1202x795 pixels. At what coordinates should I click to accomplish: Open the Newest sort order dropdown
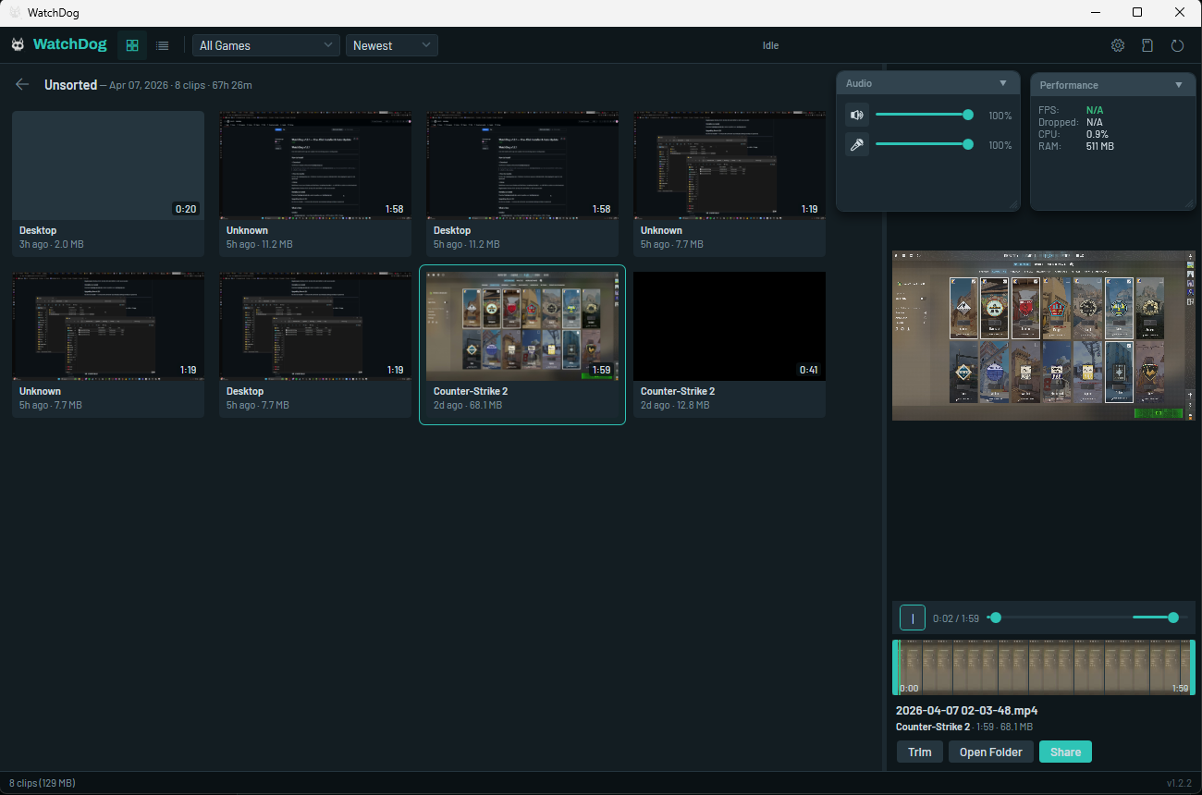pyautogui.click(x=391, y=44)
